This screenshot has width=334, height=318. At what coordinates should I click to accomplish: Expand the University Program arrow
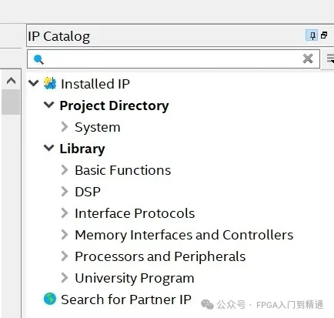[65, 278]
